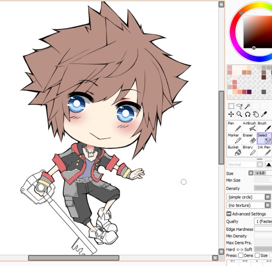This screenshot has height=266, width=272.
Task: Click the tool panel resize grip handle
Action: click(x=260, y=159)
